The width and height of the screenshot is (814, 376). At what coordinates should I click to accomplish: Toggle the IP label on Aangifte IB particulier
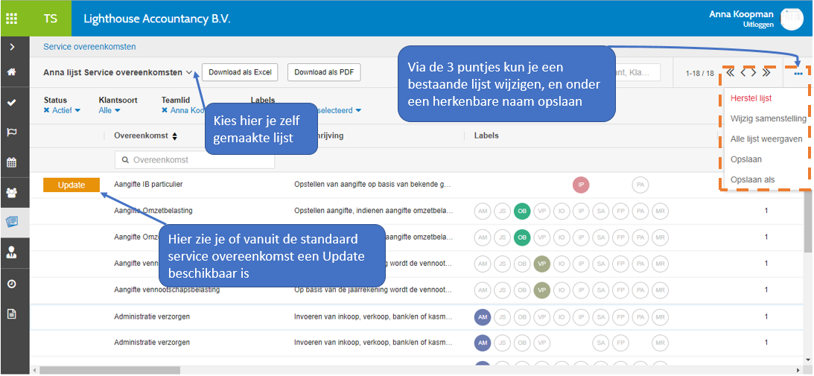tap(581, 185)
